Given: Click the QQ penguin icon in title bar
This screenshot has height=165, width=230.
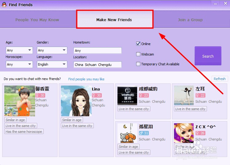Looking at the screenshot, I should coord(4,5).
